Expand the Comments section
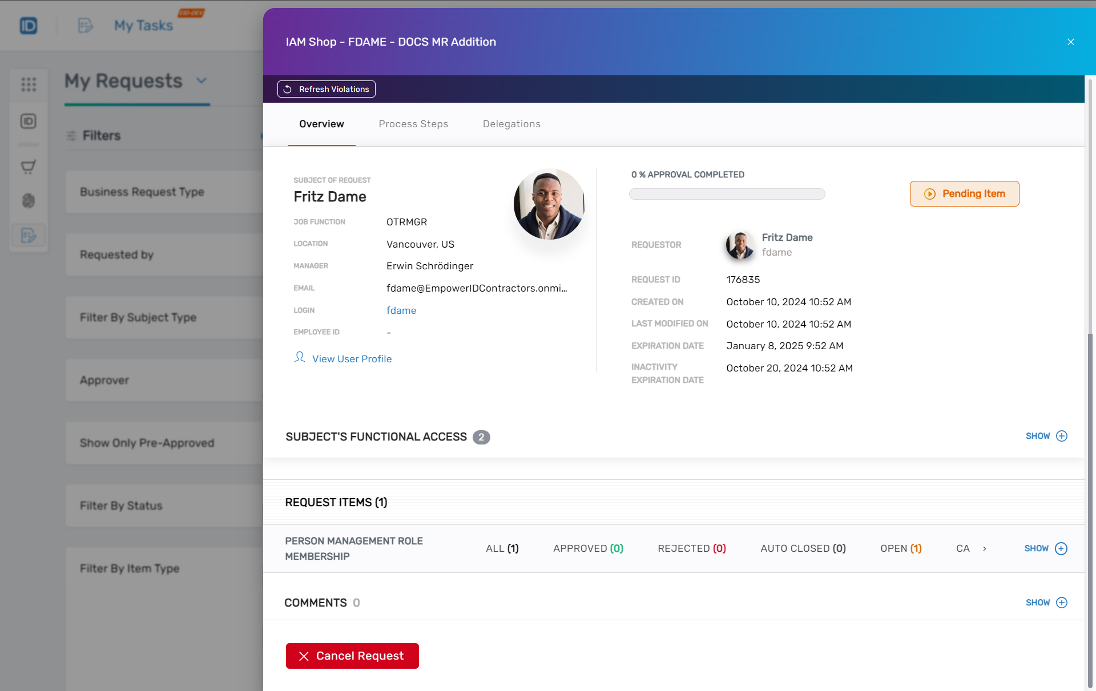The width and height of the screenshot is (1096, 691). pos(1046,603)
